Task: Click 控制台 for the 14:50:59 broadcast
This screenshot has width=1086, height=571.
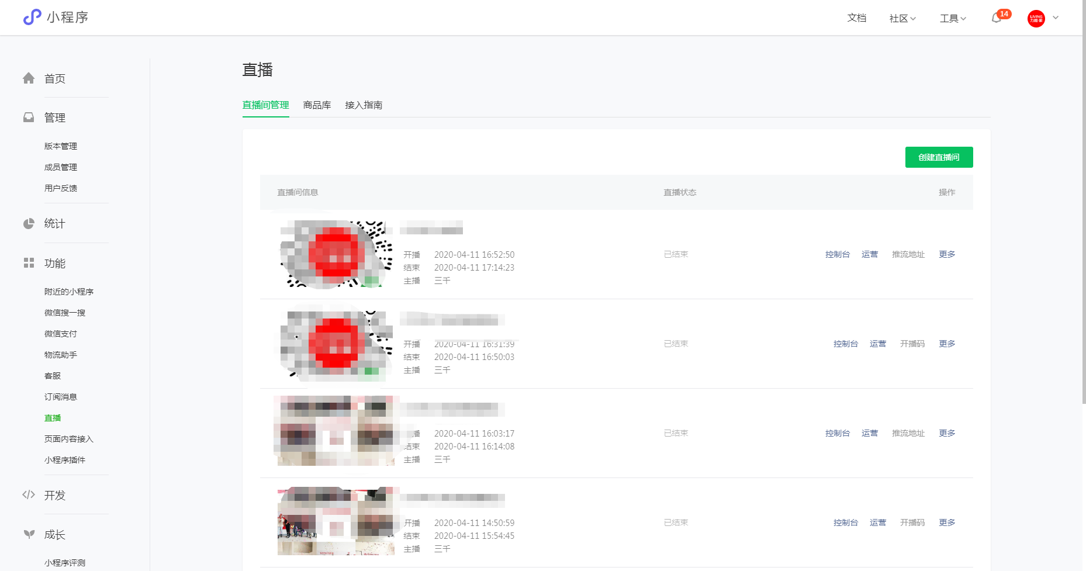Action: pos(846,522)
